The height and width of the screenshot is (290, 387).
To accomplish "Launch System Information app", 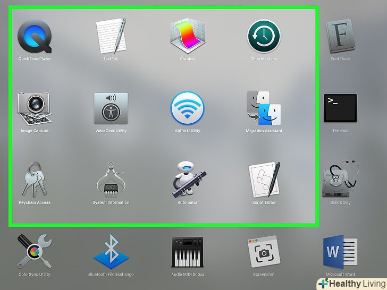I will pyautogui.click(x=111, y=180).
